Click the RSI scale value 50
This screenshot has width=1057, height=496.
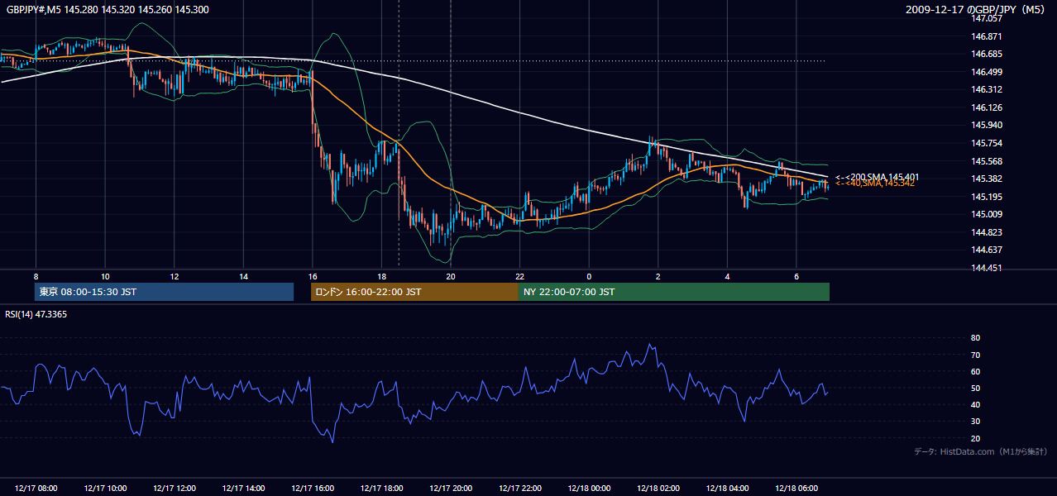tap(975, 388)
